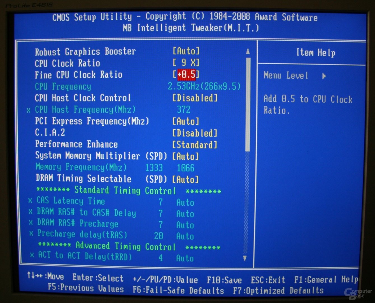This screenshot has width=375, height=303.
Task: Click the CMOS Setup Utility copyright header
Action: pyautogui.click(x=185, y=17)
